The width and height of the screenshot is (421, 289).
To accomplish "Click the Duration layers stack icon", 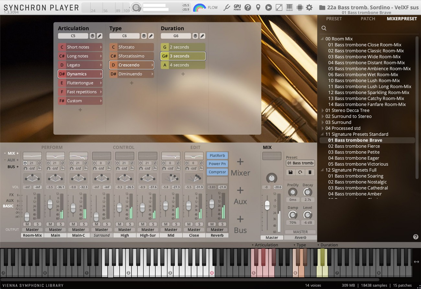I will point(195,36).
